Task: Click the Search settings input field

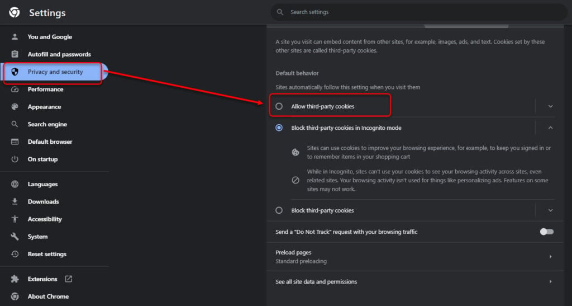Action: pos(419,12)
